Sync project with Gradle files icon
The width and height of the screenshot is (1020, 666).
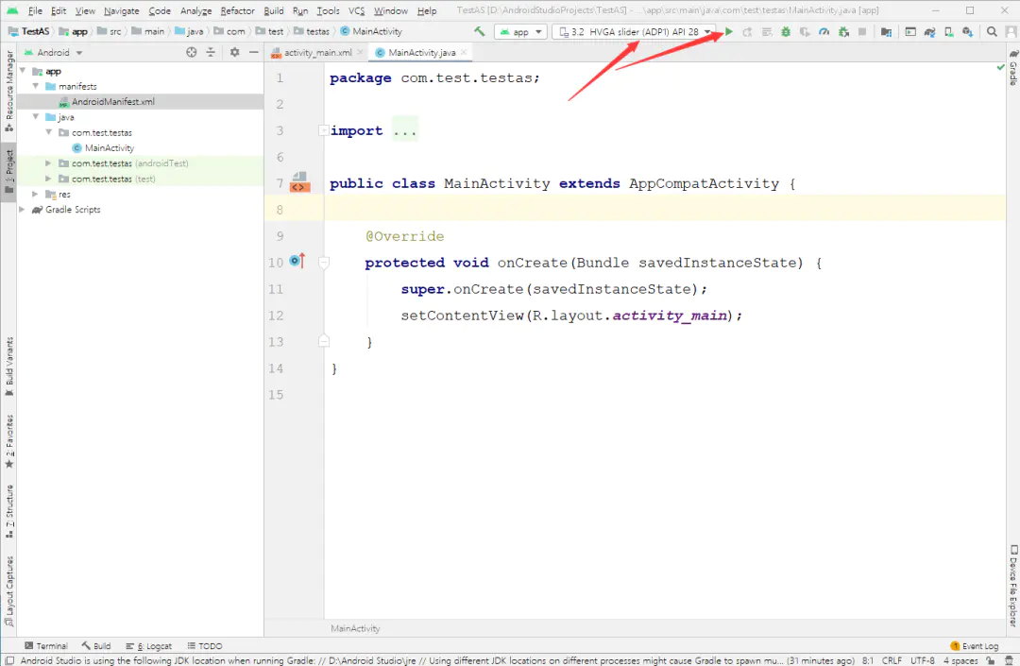(x=929, y=31)
